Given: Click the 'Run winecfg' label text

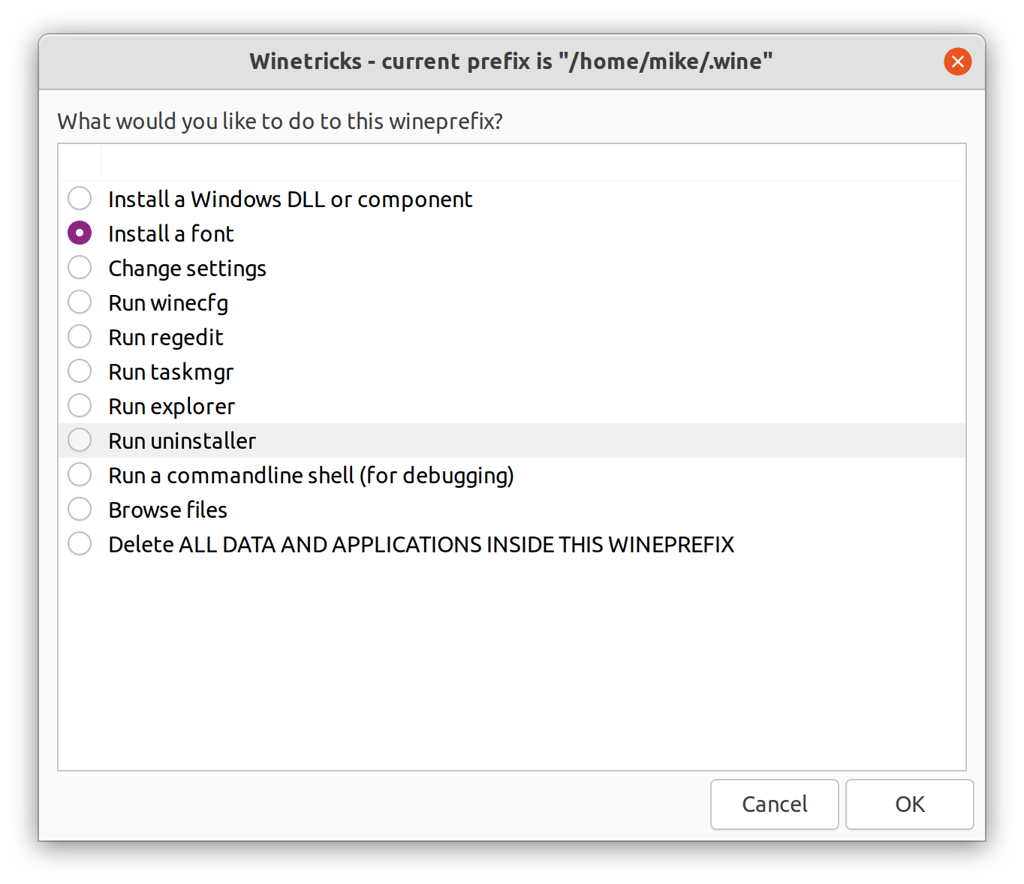Looking at the screenshot, I should click(x=168, y=304).
